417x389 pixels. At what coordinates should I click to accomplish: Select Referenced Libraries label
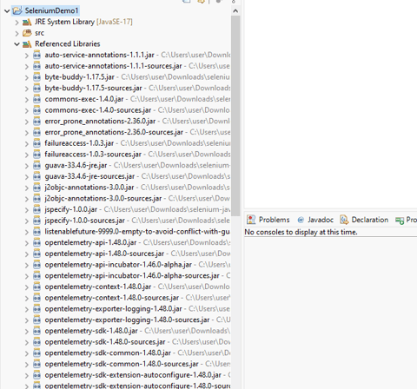pos(68,43)
